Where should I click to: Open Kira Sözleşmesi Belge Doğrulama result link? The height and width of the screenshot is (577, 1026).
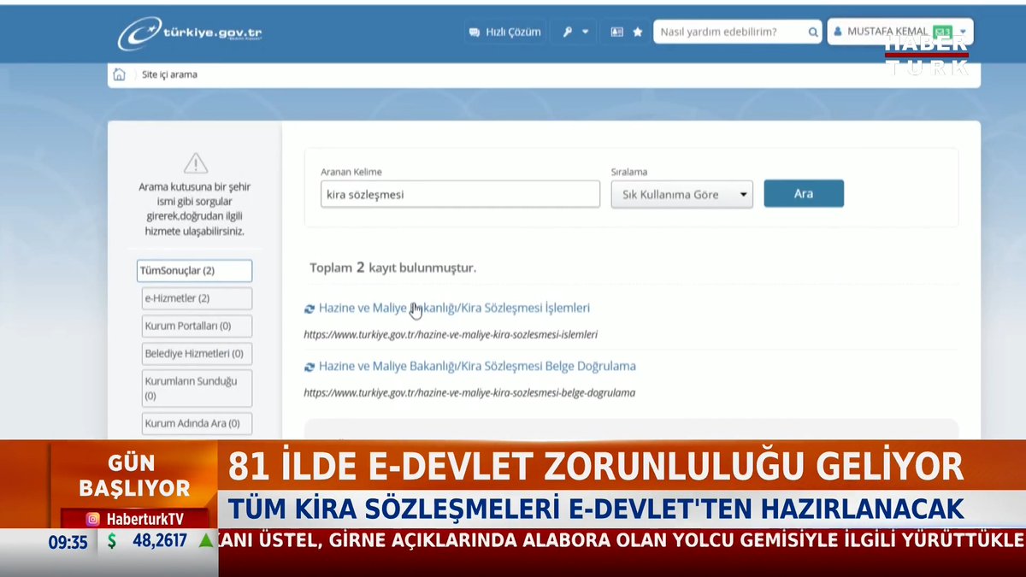477,366
